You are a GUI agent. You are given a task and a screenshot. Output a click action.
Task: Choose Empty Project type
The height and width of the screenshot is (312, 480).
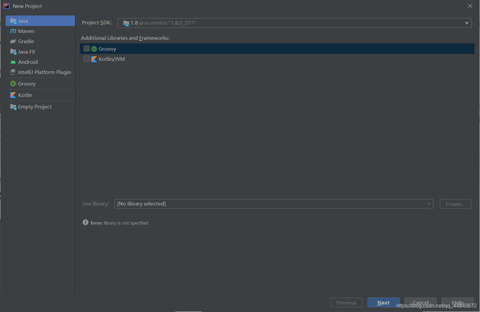coord(40,107)
